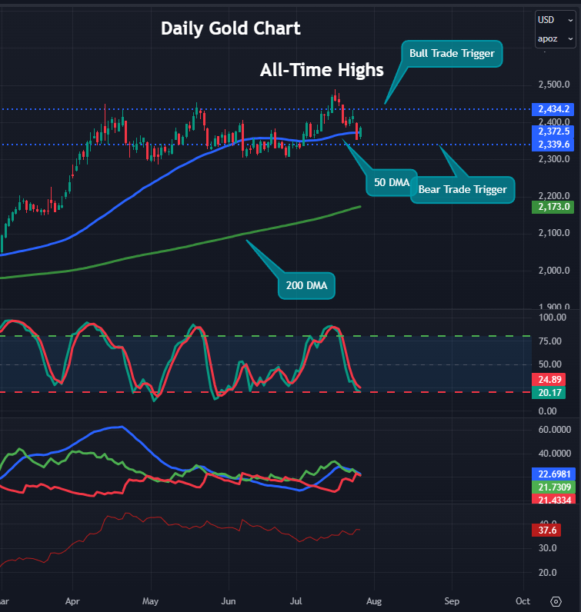Viewport: 581px width, 612px height.
Task: Click the 2,339.6 price axis label
Action: 553,145
